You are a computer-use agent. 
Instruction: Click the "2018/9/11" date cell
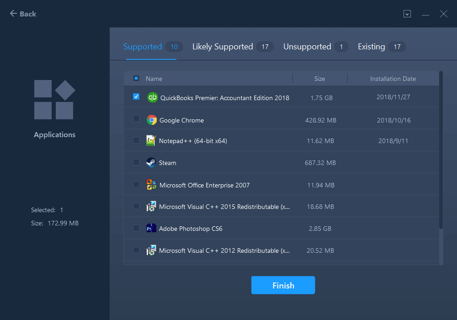click(x=393, y=141)
